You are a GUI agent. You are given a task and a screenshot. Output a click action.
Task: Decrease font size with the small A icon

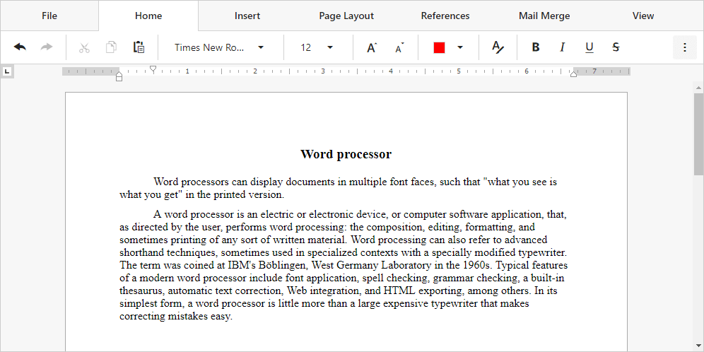tap(399, 47)
